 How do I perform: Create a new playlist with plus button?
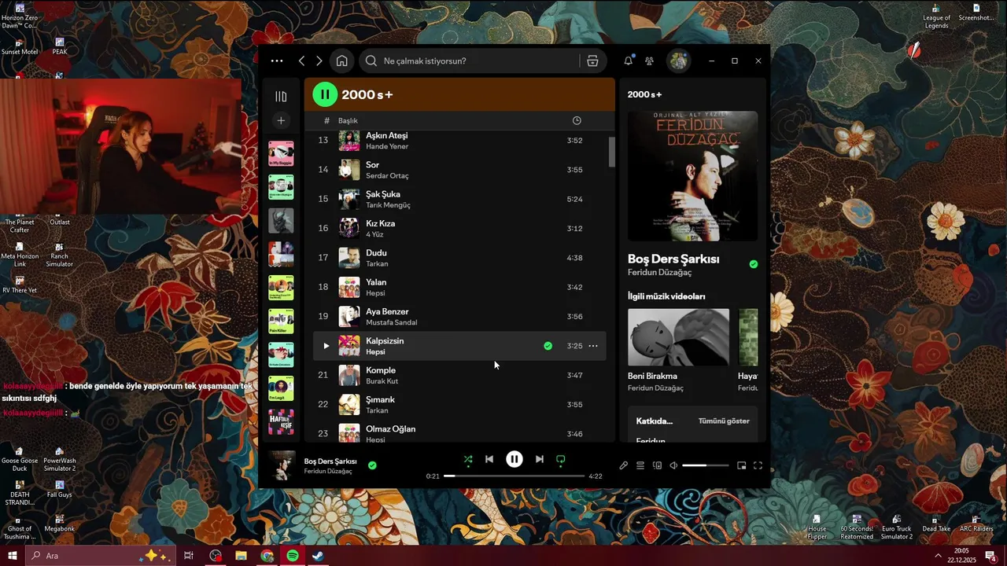281,120
